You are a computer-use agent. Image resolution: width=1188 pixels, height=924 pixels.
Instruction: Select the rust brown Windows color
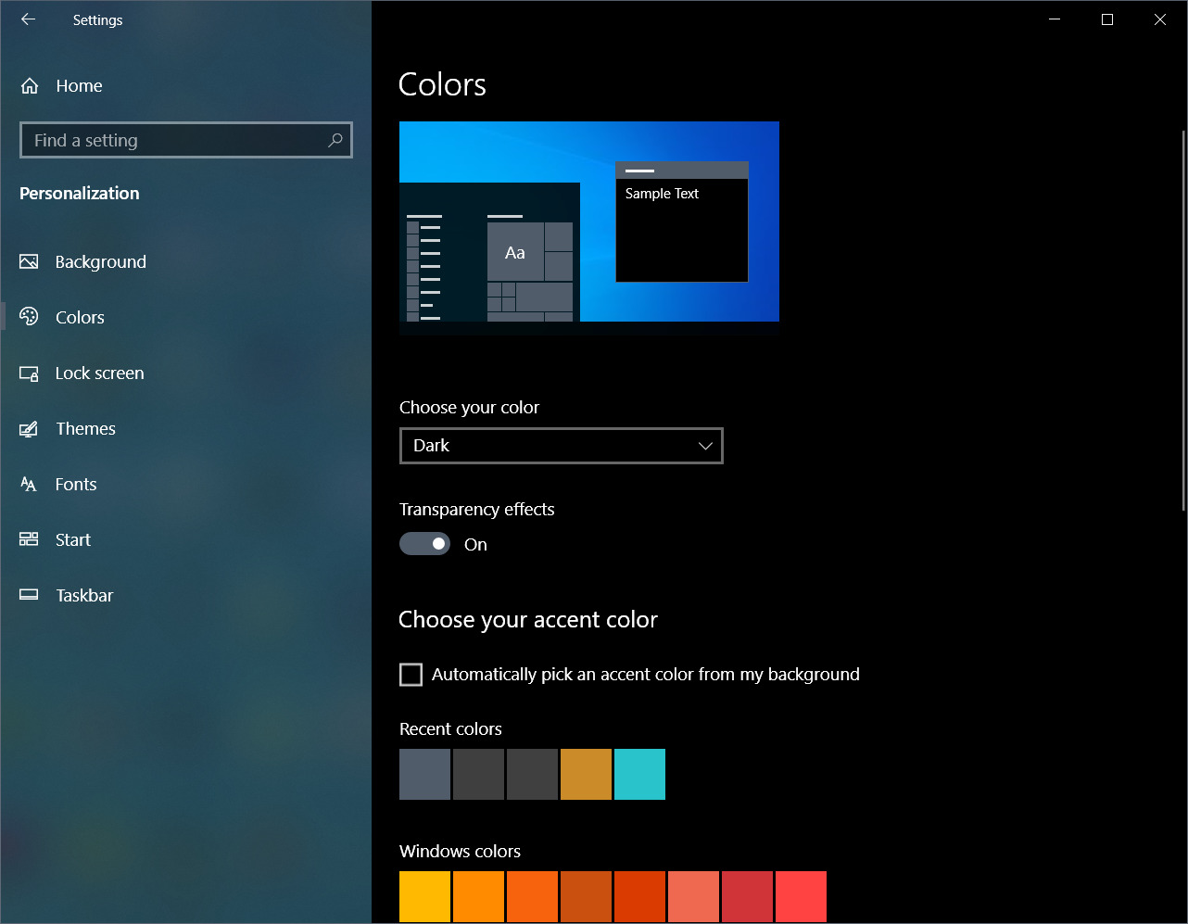click(586, 896)
